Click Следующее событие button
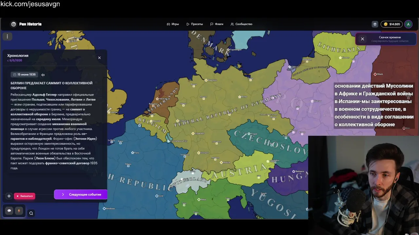 tap(81, 195)
